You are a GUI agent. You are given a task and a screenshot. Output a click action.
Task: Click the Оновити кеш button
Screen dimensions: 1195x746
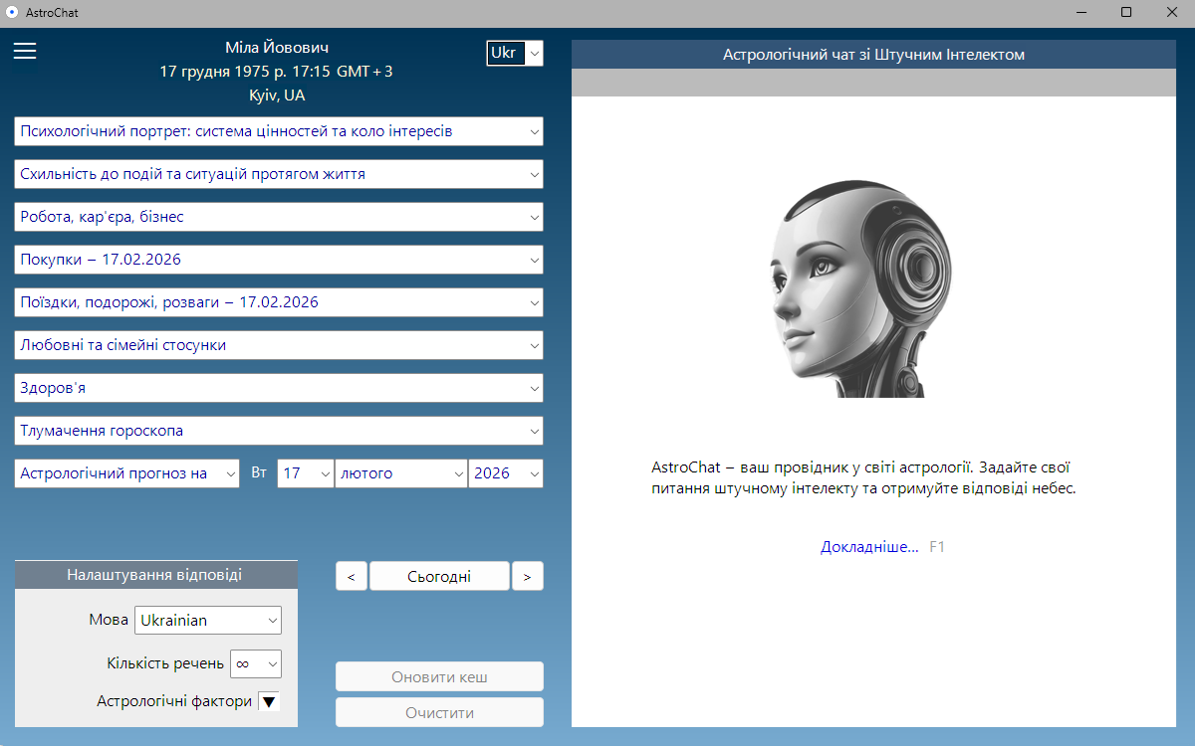pyautogui.click(x=439, y=677)
